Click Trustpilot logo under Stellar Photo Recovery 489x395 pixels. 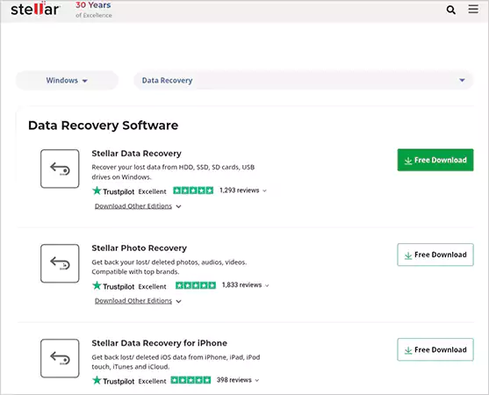click(x=113, y=286)
